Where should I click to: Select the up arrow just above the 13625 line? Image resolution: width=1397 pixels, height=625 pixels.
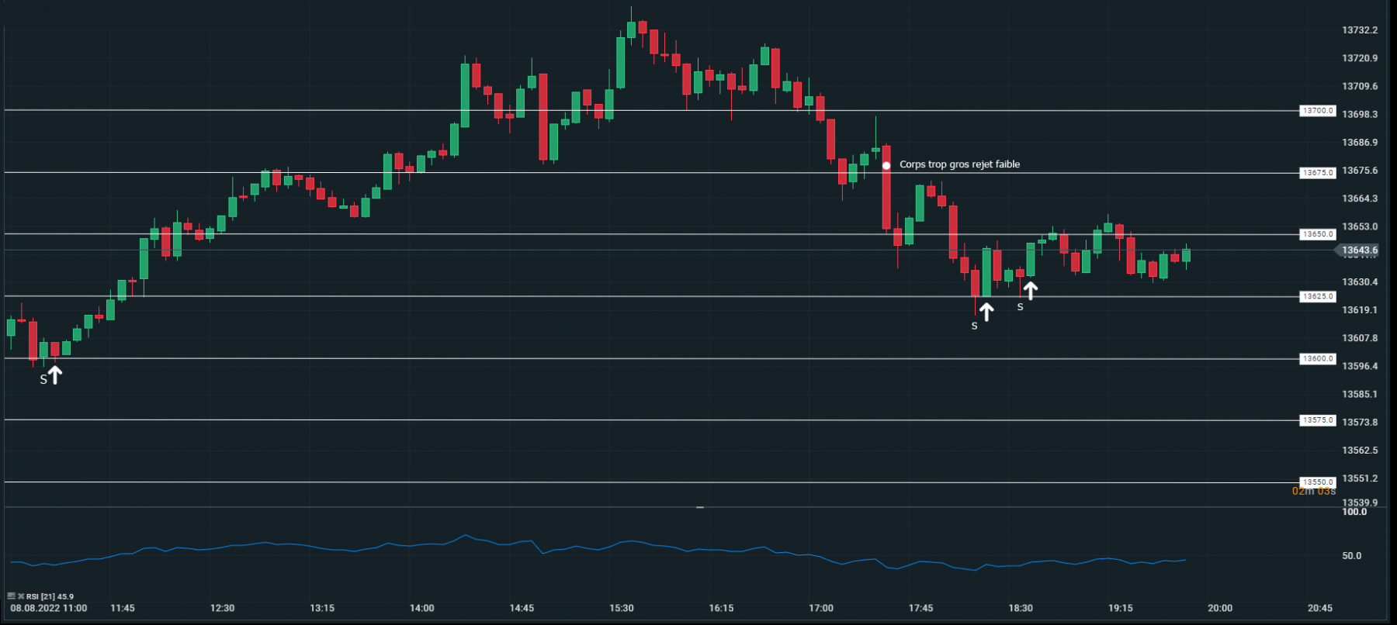1030,291
